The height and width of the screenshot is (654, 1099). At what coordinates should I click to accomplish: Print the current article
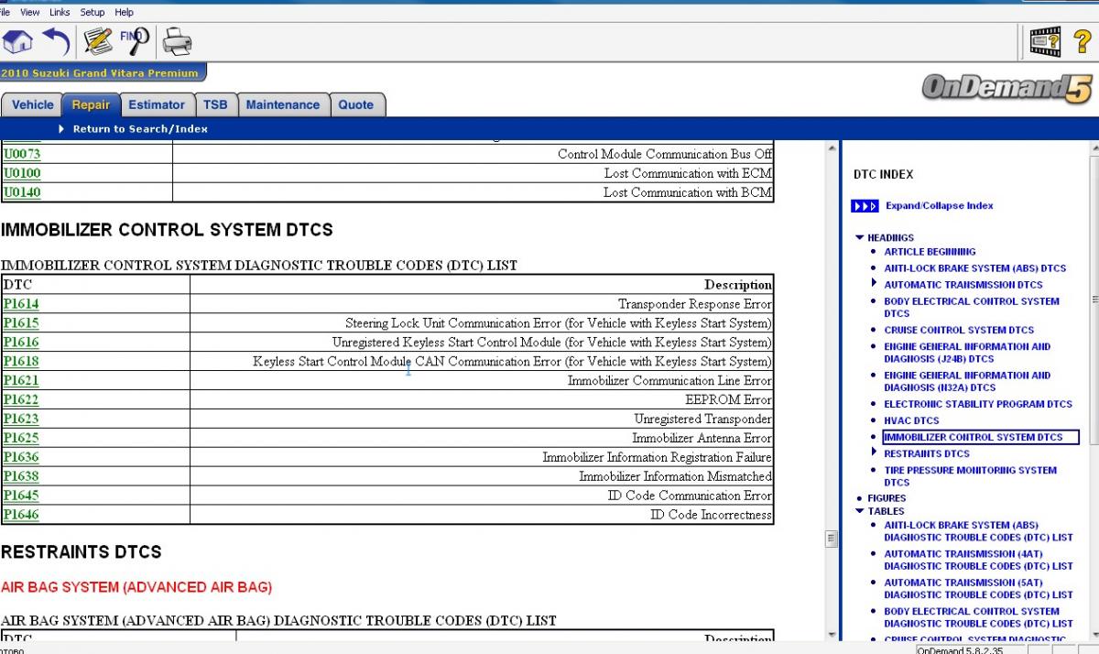coord(177,41)
